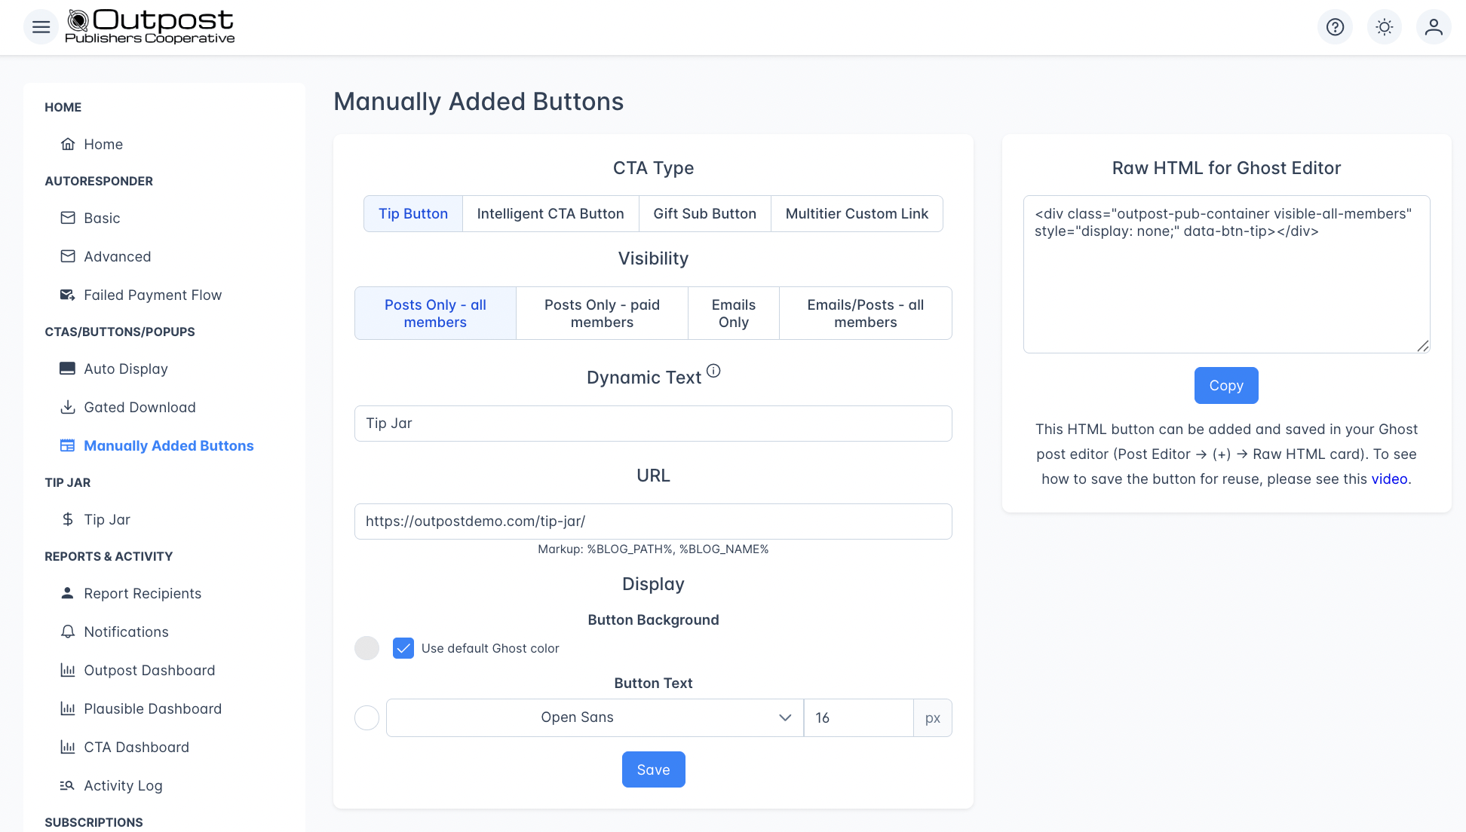1466x832 pixels.
Task: Click the font size field showing 16
Action: click(859, 717)
